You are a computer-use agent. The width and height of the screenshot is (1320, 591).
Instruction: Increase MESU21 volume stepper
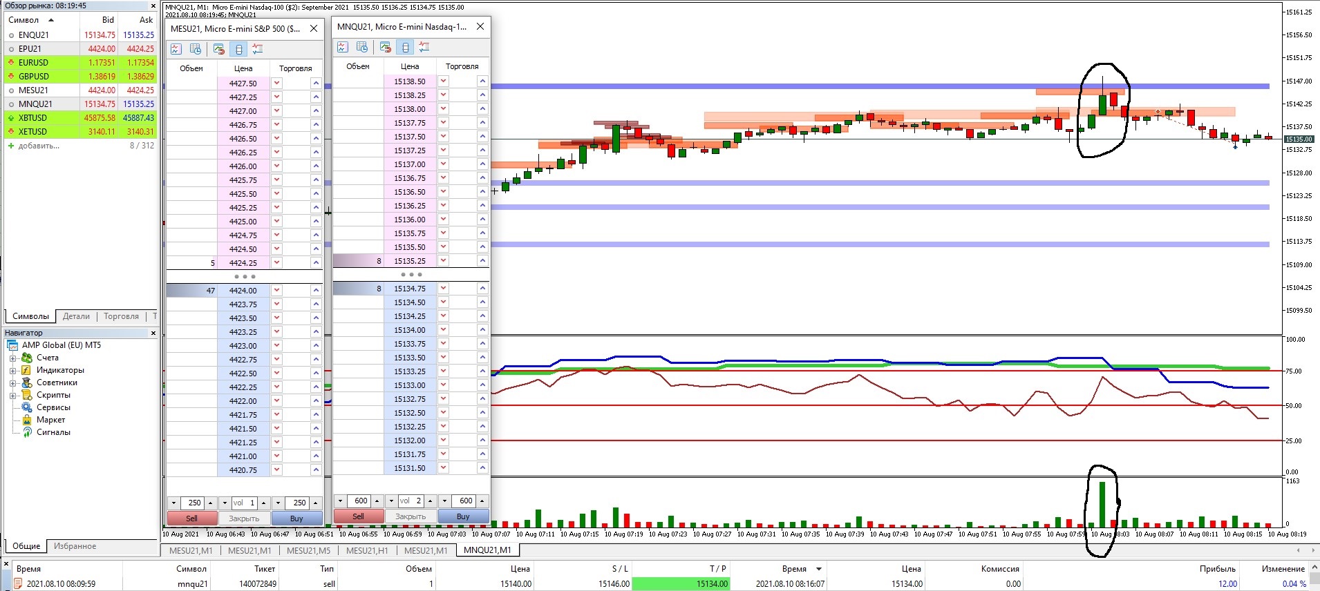263,503
